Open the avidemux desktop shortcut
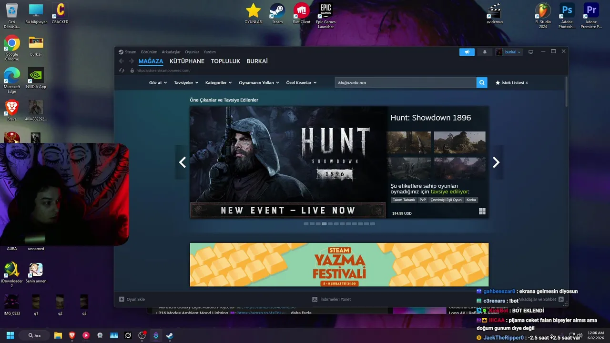This screenshot has height=343, width=610. pyautogui.click(x=495, y=13)
